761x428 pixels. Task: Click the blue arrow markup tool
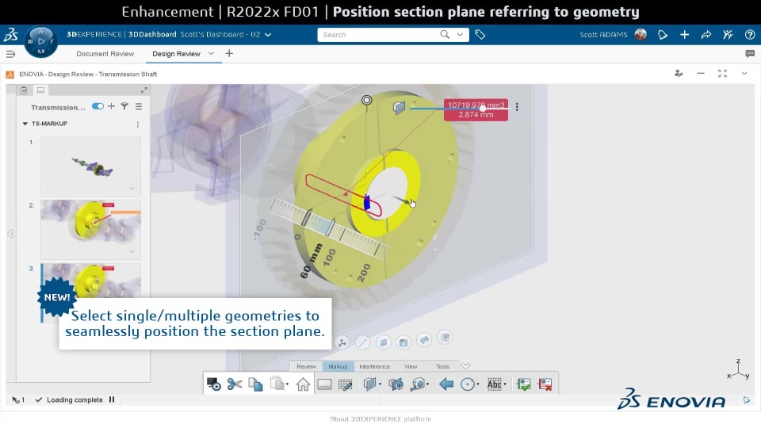click(446, 384)
